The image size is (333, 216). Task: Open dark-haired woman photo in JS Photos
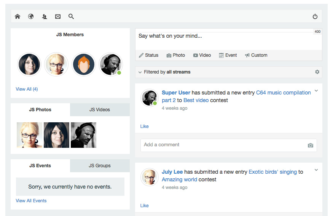pos(56,135)
